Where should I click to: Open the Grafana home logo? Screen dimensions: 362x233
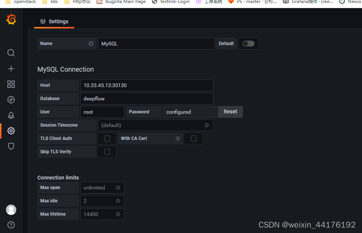tap(11, 19)
